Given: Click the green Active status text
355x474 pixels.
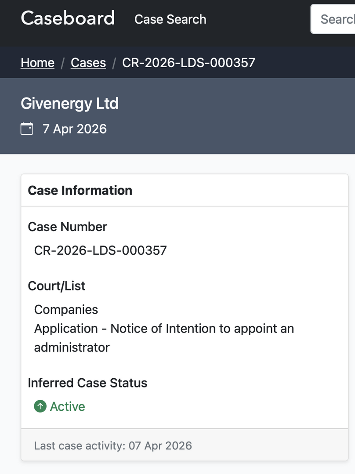Looking at the screenshot, I should pyautogui.click(x=68, y=406).
